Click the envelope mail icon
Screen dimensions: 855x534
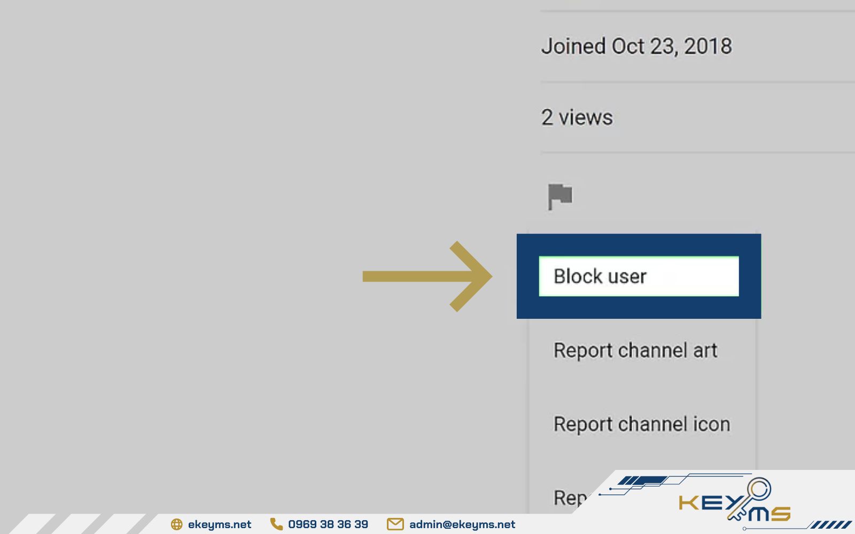395,524
